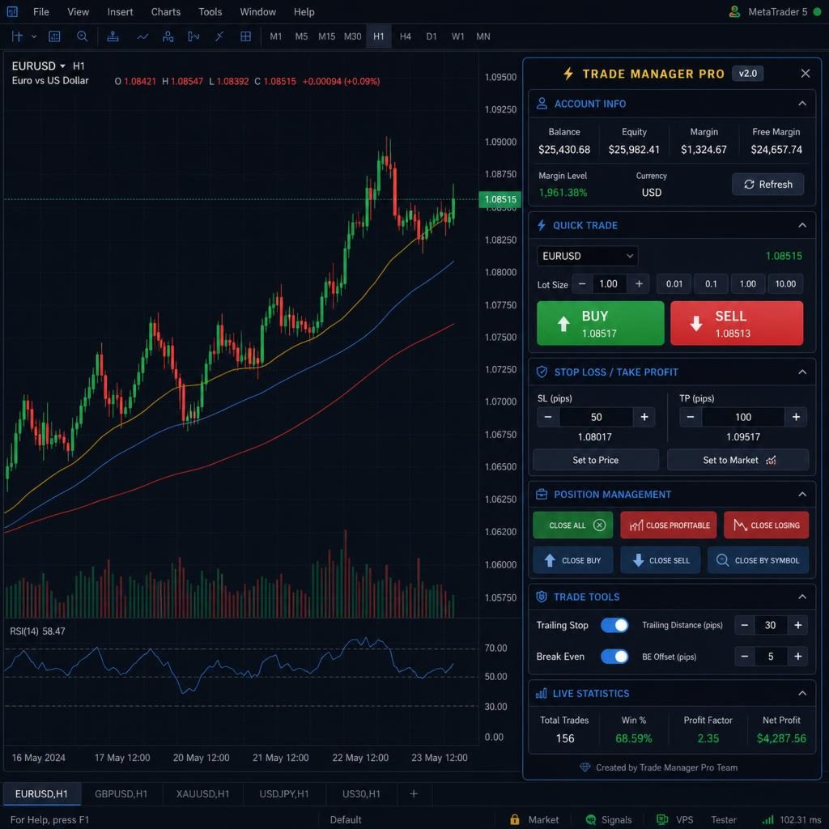The width and height of the screenshot is (829, 829).
Task: Click the crosshair tool in toolbar
Action: coord(17,36)
